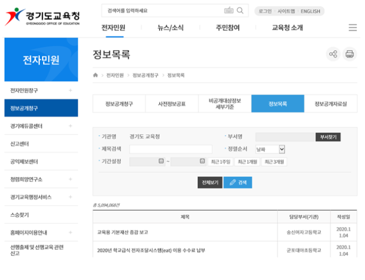Expand the 청렴희망연구소 sidebar item

coord(70,179)
